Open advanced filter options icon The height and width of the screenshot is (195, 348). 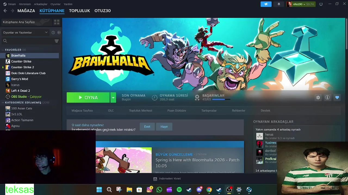57,41
